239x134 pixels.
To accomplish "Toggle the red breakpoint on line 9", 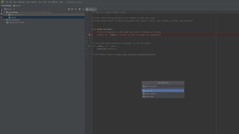I will [90, 35].
